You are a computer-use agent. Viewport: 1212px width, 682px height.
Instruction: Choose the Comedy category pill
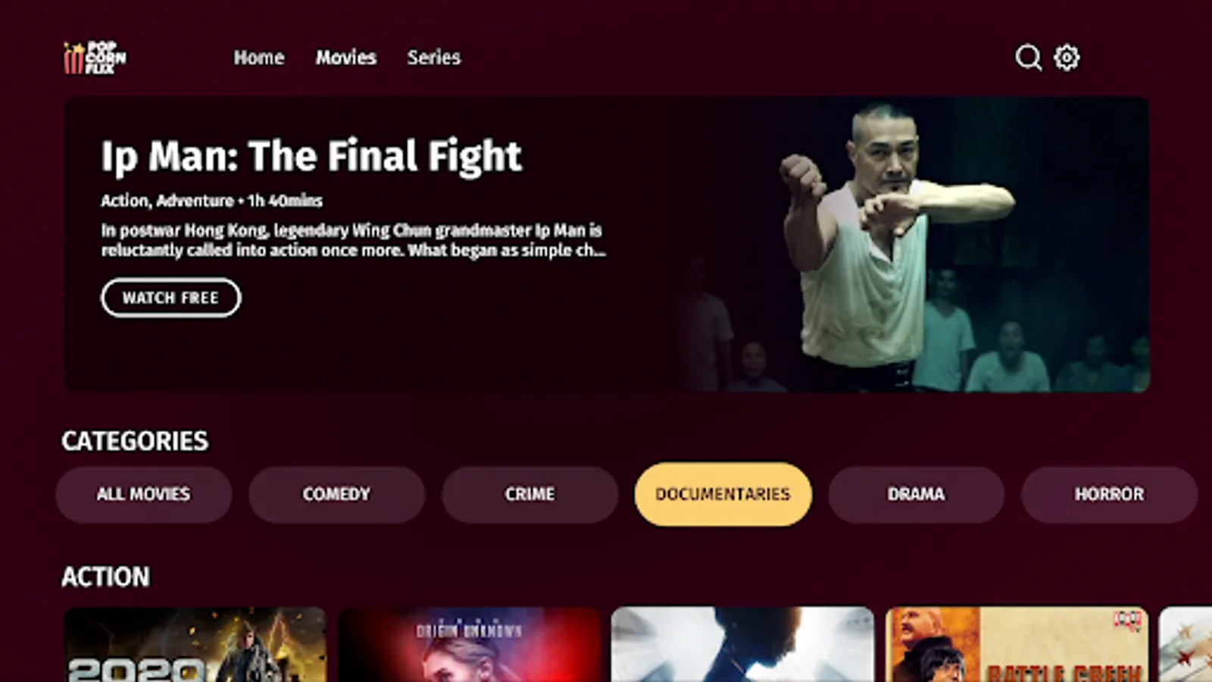[337, 494]
